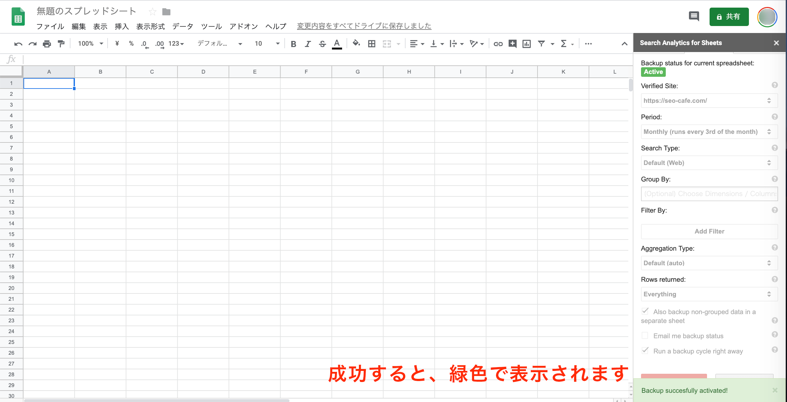Viewport: 787px width, 402px height.
Task: Click the borders icon in toolbar
Action: (371, 43)
